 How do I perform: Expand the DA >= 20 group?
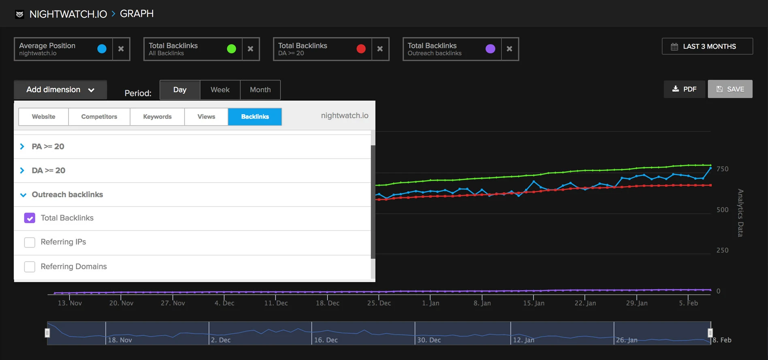point(22,170)
